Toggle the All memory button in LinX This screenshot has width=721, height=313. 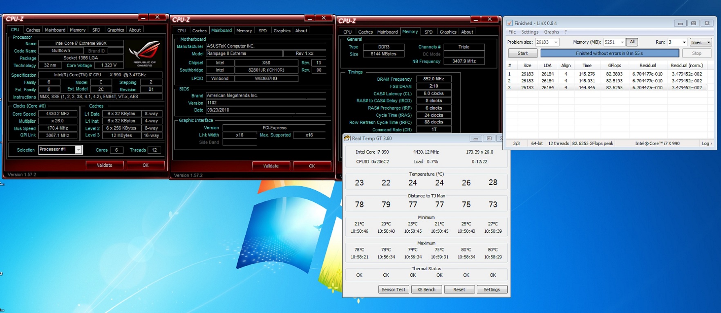click(x=632, y=42)
